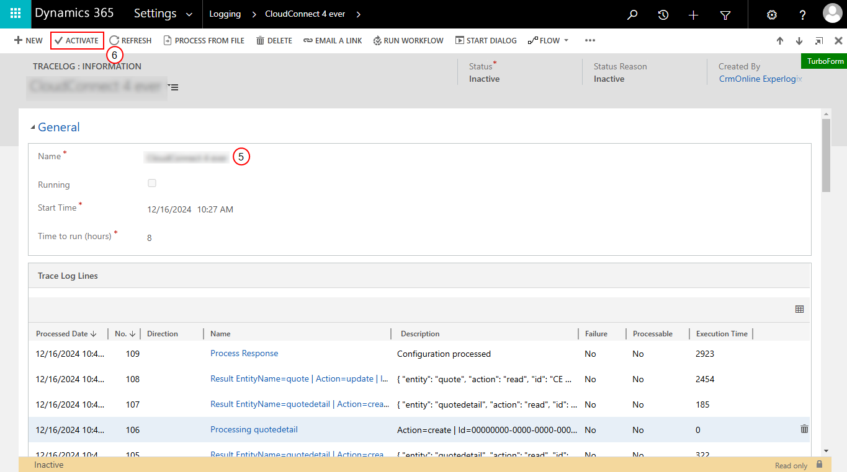Viewport: 847px width, 472px height.
Task: Click the Logging breadcrumb item
Action: click(225, 14)
